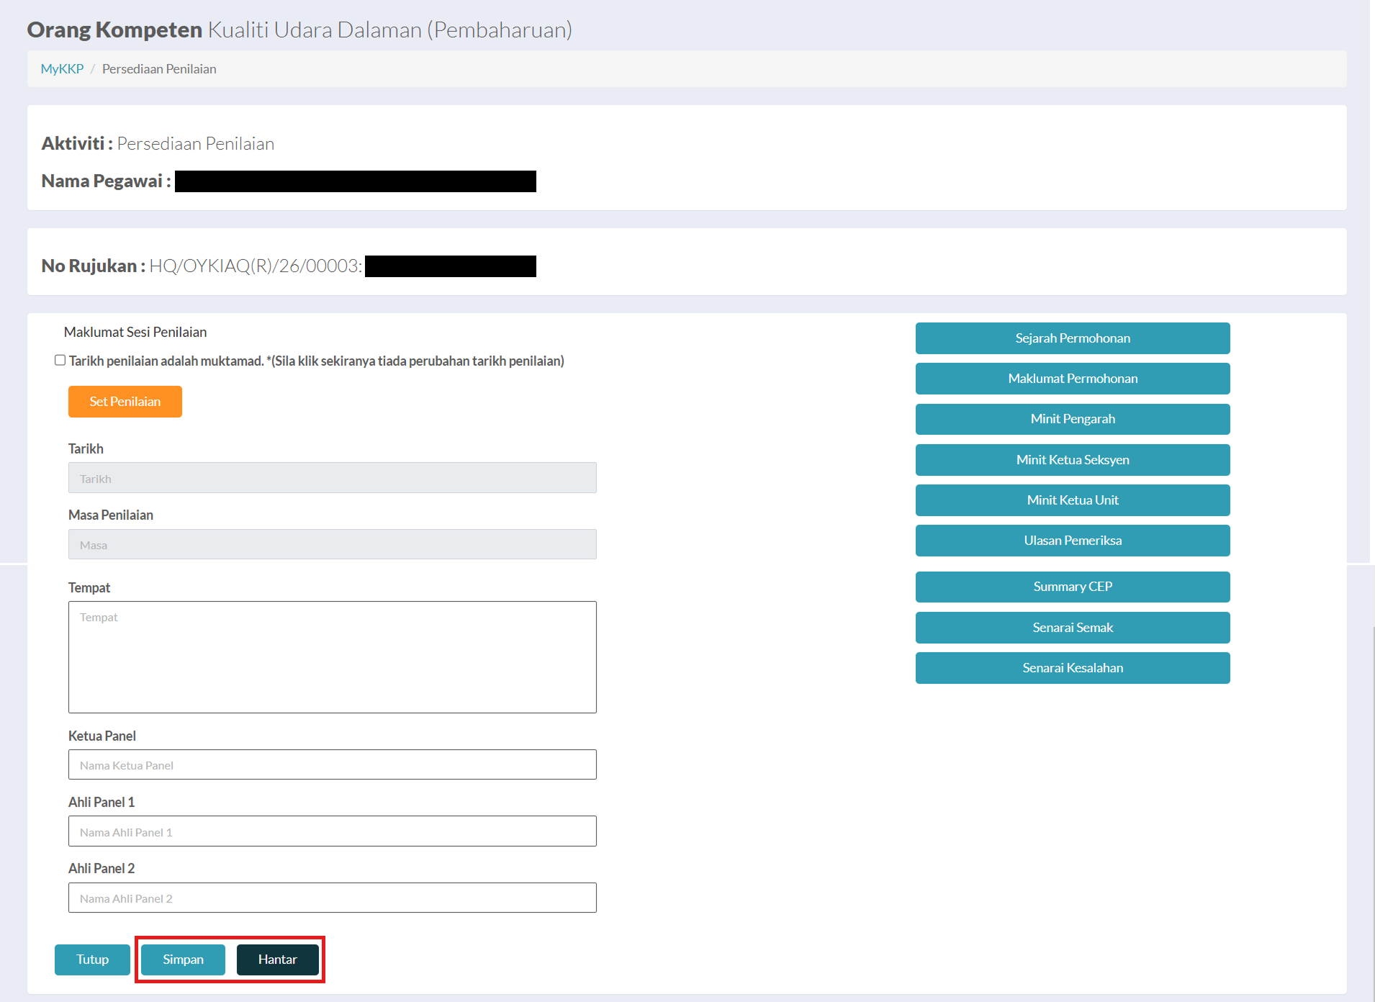The height and width of the screenshot is (1002, 1375).
Task: Open Maklumat Permohonan panel
Action: click(x=1073, y=379)
